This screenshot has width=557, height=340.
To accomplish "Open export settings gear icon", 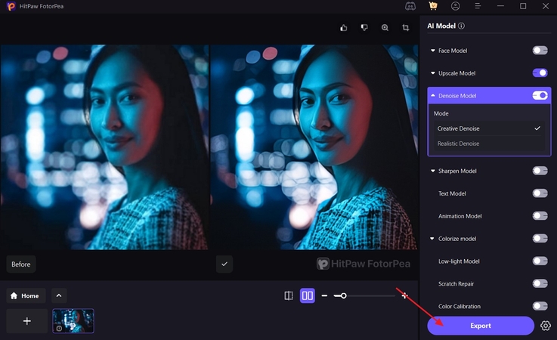I will [546, 326].
